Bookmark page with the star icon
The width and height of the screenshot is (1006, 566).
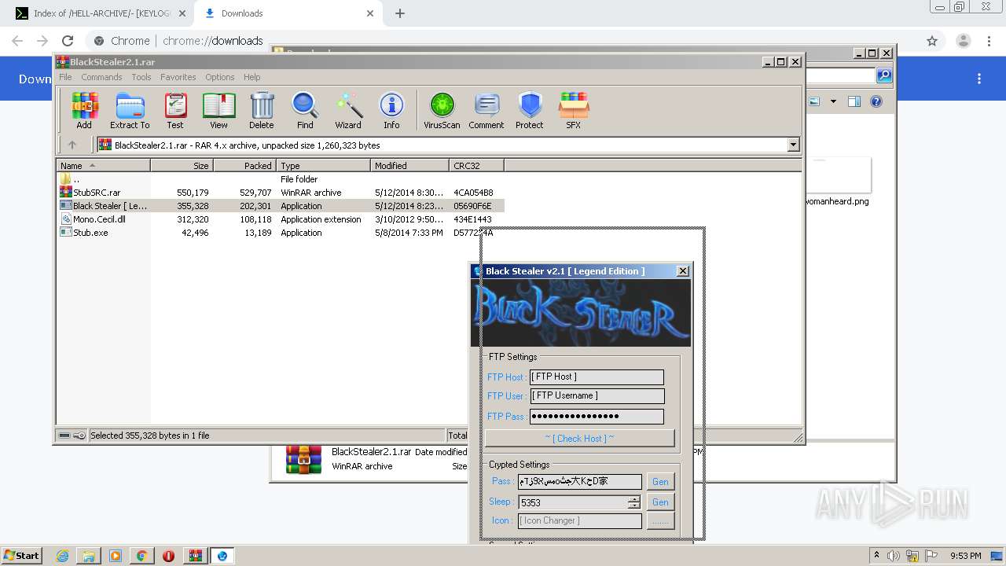click(x=932, y=41)
